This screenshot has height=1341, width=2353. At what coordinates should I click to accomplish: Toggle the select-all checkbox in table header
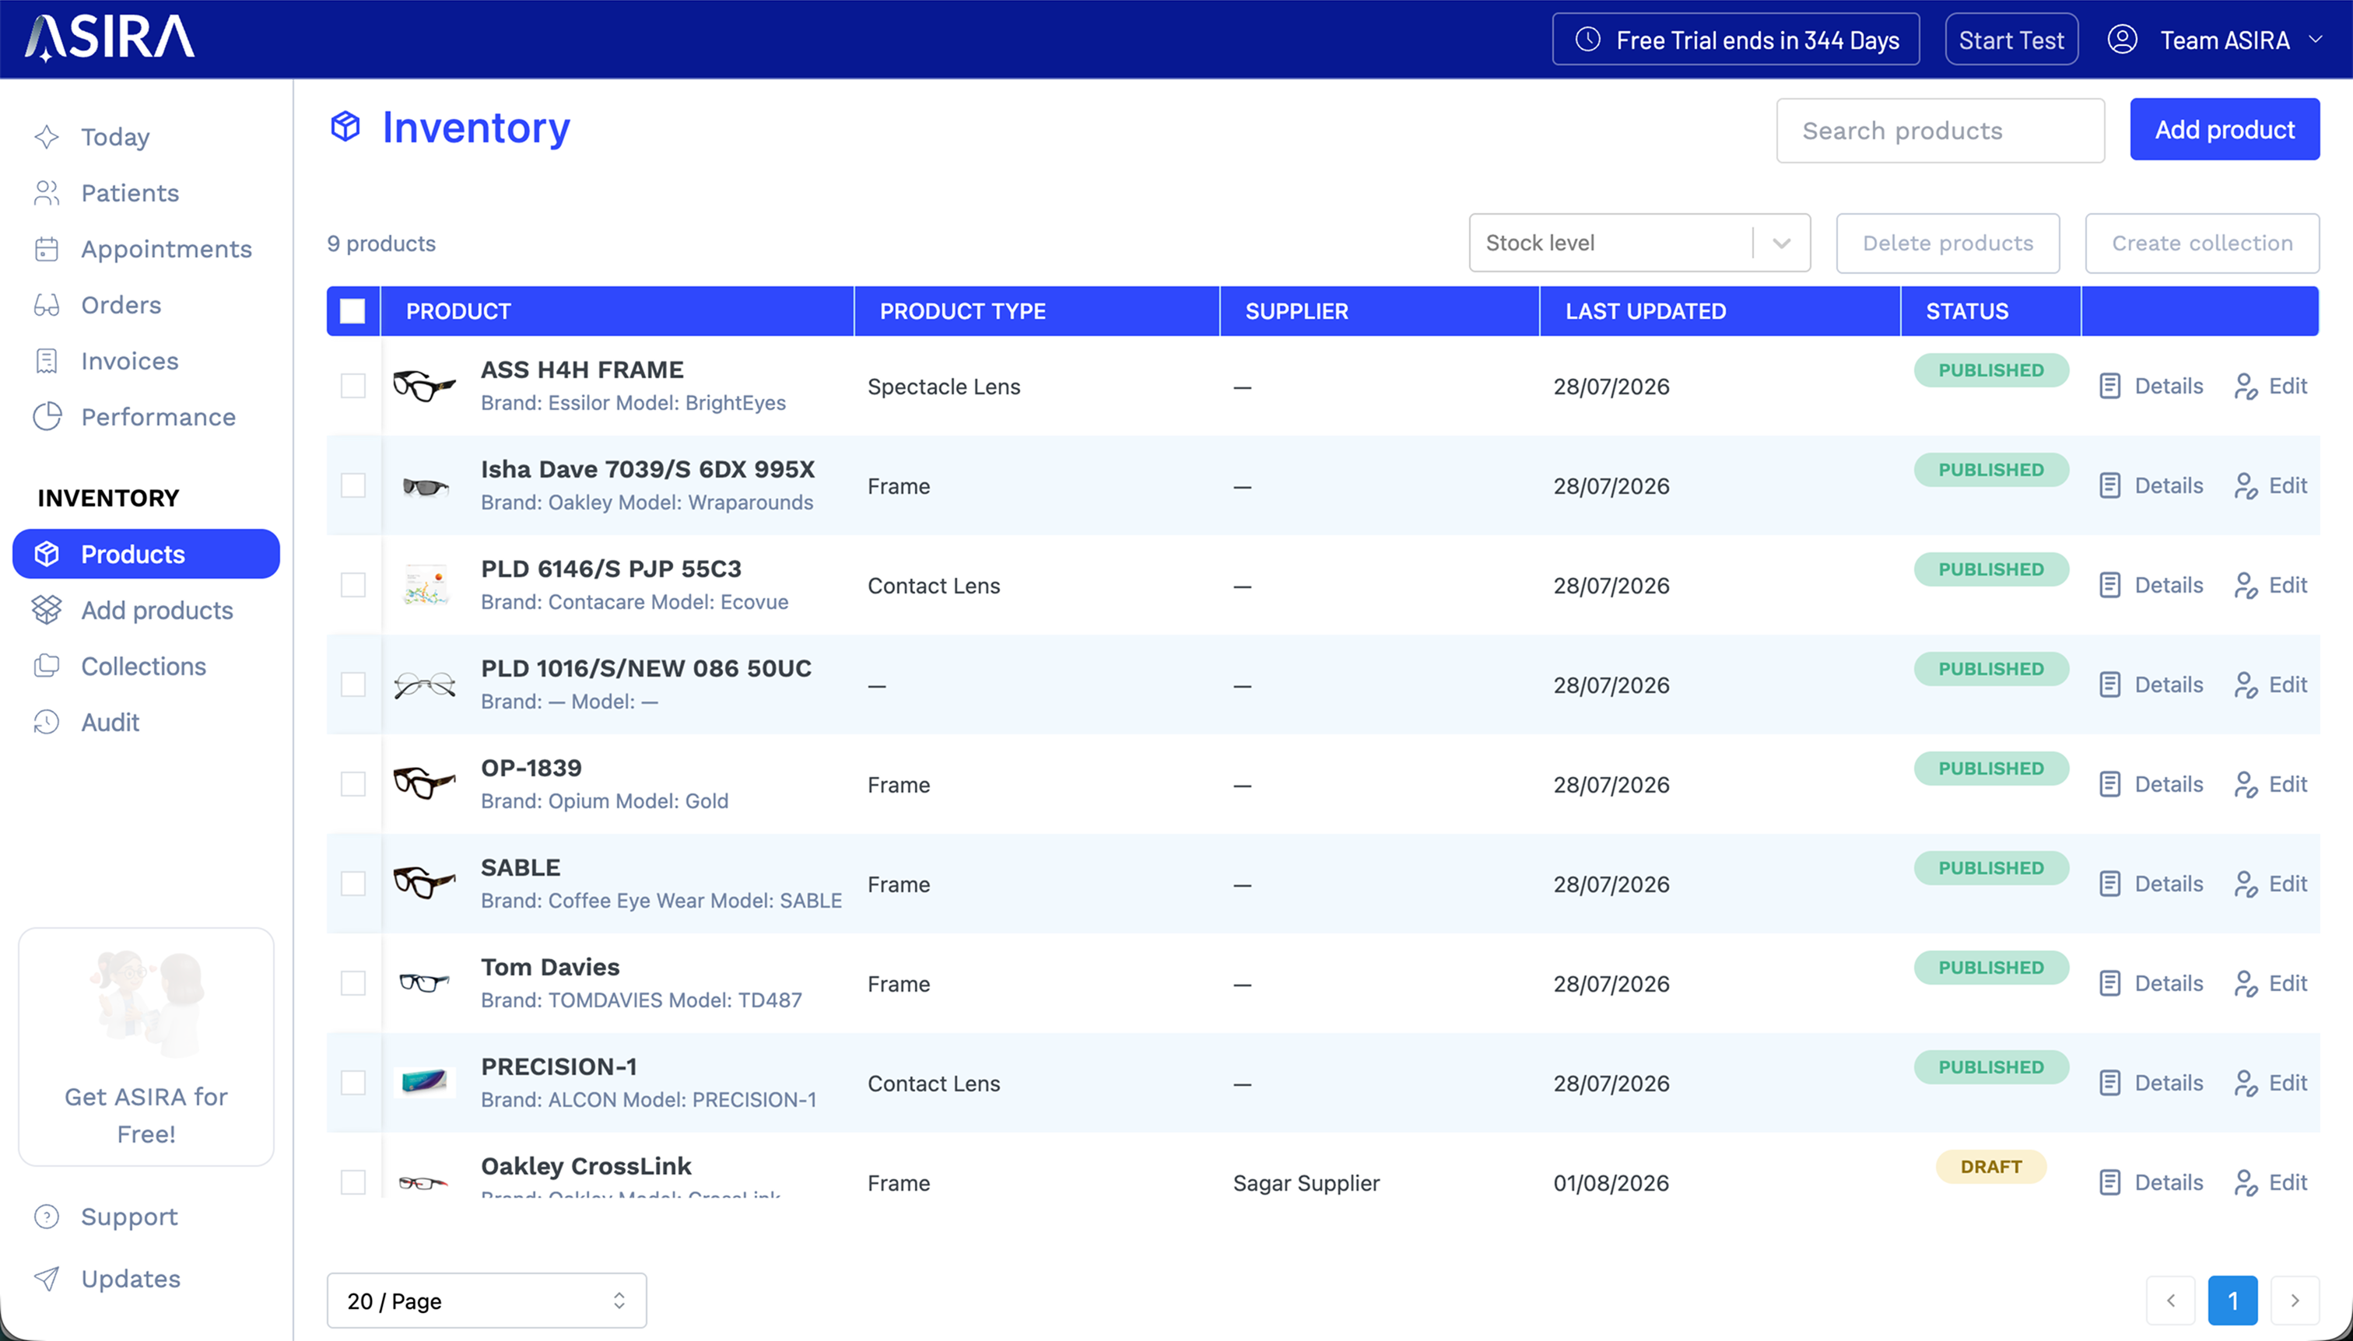pyautogui.click(x=352, y=311)
